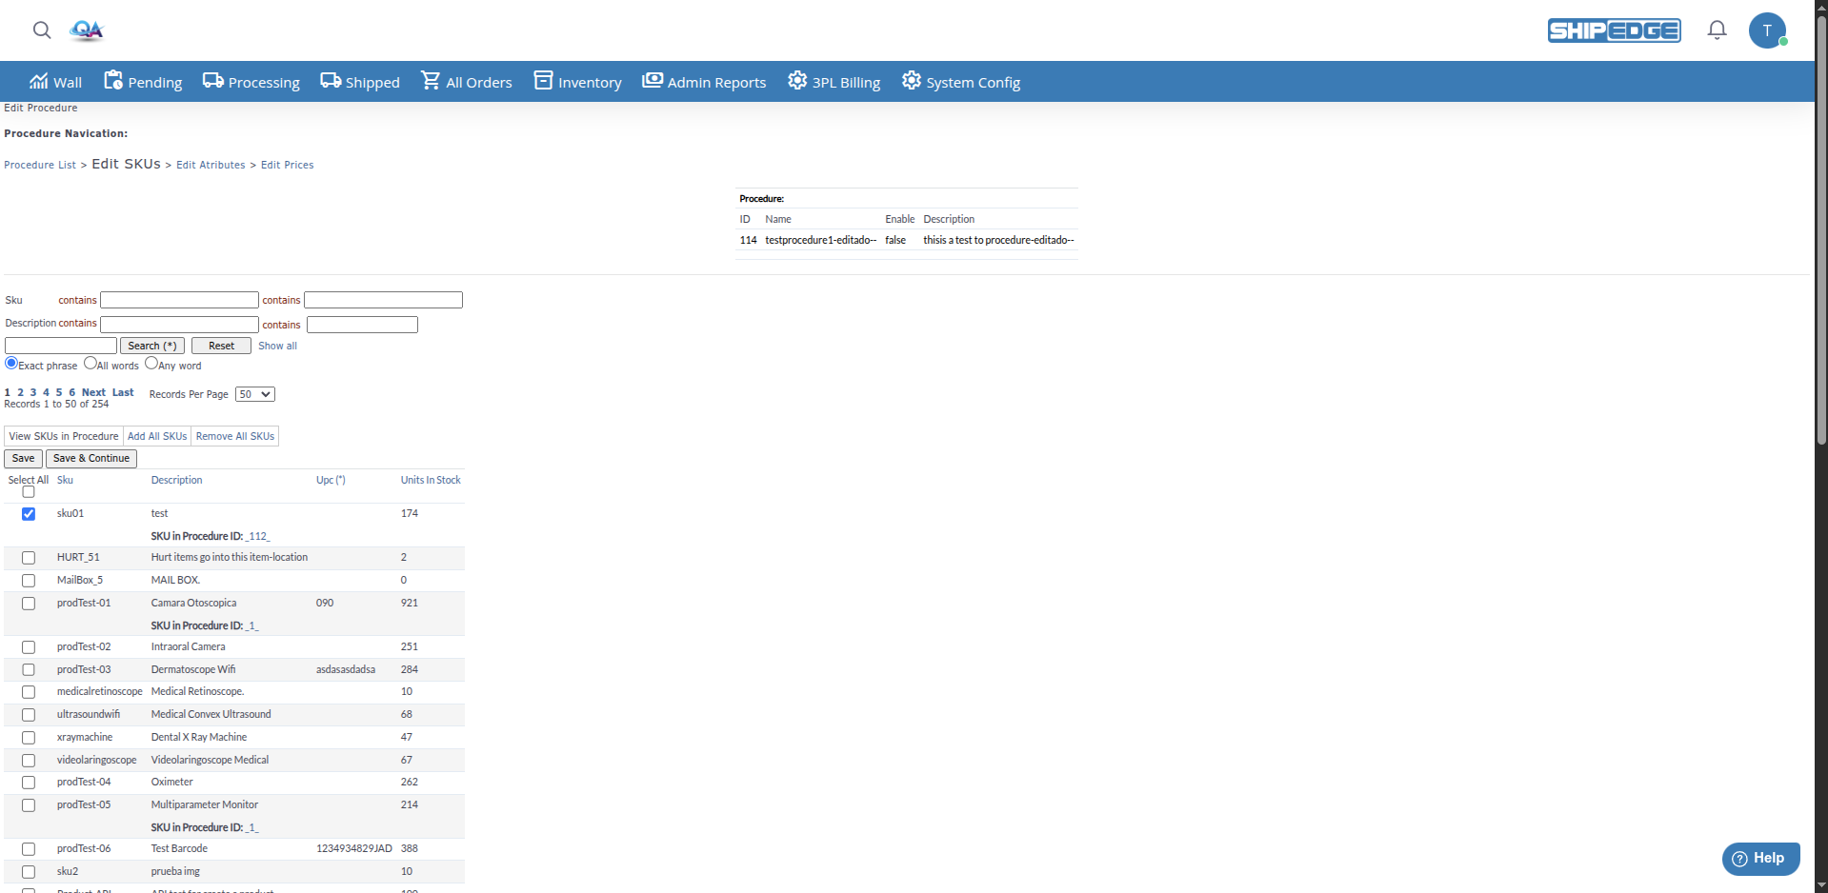Open the Inventory menu

[577, 82]
